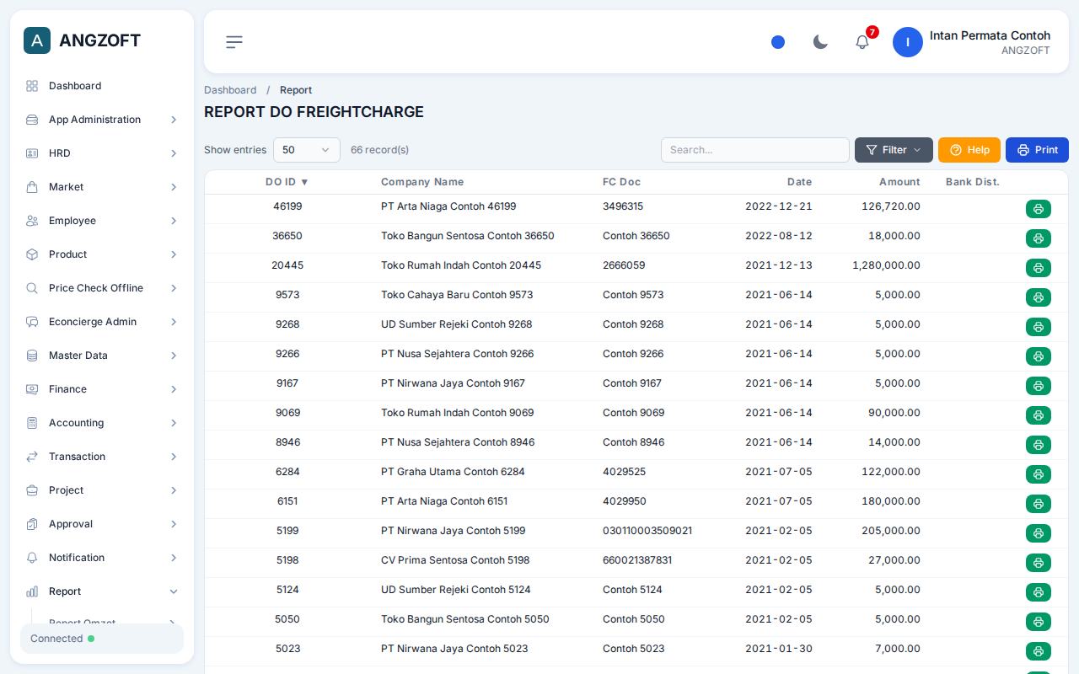Image resolution: width=1079 pixels, height=674 pixels.
Task: Toggle dark mode moon icon
Action: tap(820, 42)
